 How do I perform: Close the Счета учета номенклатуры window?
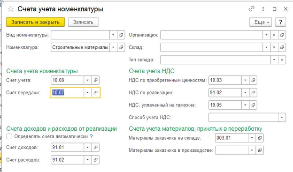click(285, 9)
